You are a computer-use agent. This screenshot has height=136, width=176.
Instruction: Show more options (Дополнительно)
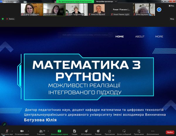[x=153, y=131]
